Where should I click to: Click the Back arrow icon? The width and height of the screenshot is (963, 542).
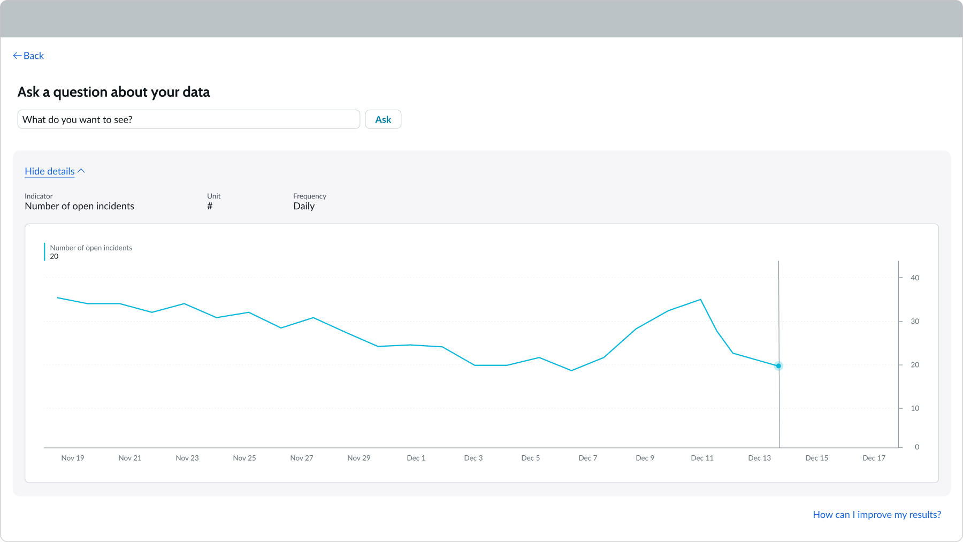(x=17, y=56)
